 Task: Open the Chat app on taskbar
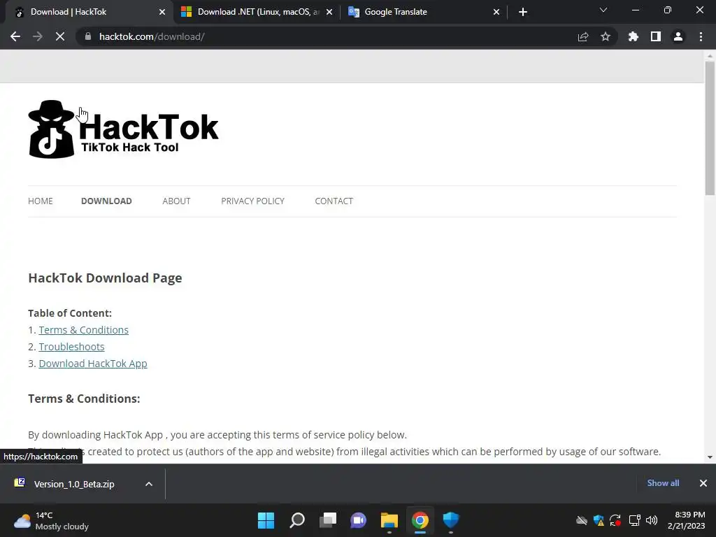(359, 520)
